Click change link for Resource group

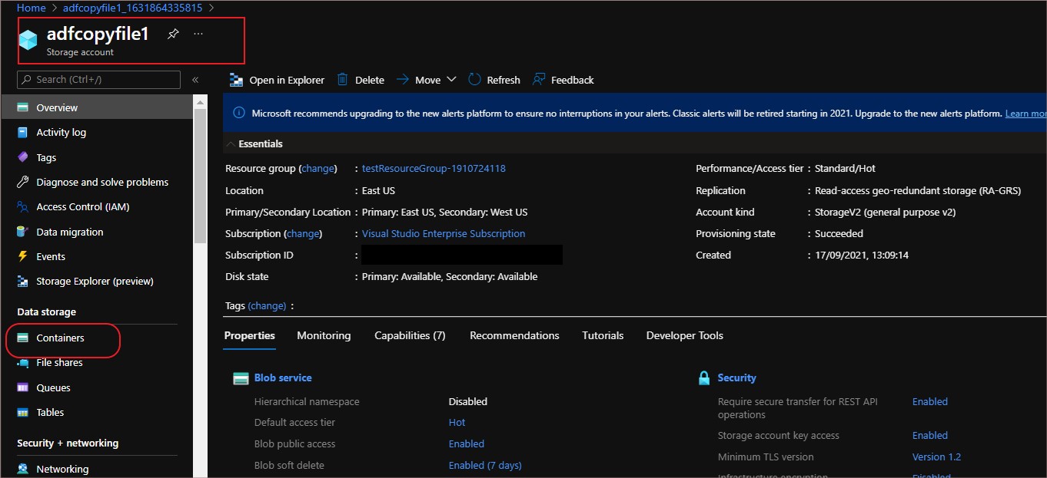[317, 168]
